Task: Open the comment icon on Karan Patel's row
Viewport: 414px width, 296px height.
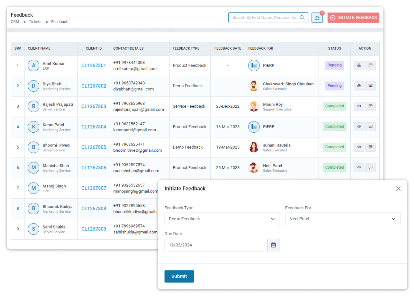Action: pos(370,126)
